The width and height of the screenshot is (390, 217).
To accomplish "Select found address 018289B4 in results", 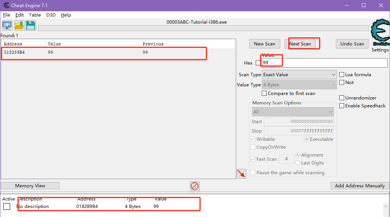I will pyautogui.click(x=118, y=52).
